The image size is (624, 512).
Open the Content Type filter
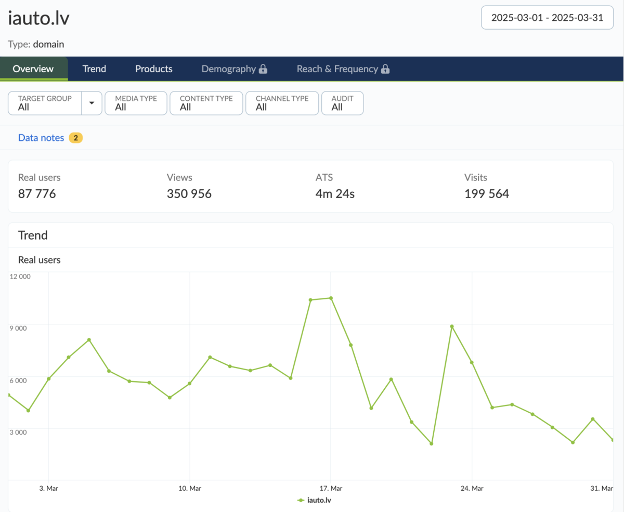206,103
